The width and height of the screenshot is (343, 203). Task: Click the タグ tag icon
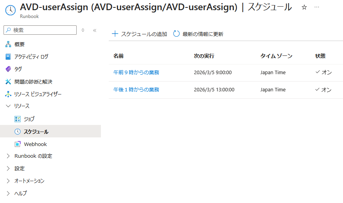8,69
